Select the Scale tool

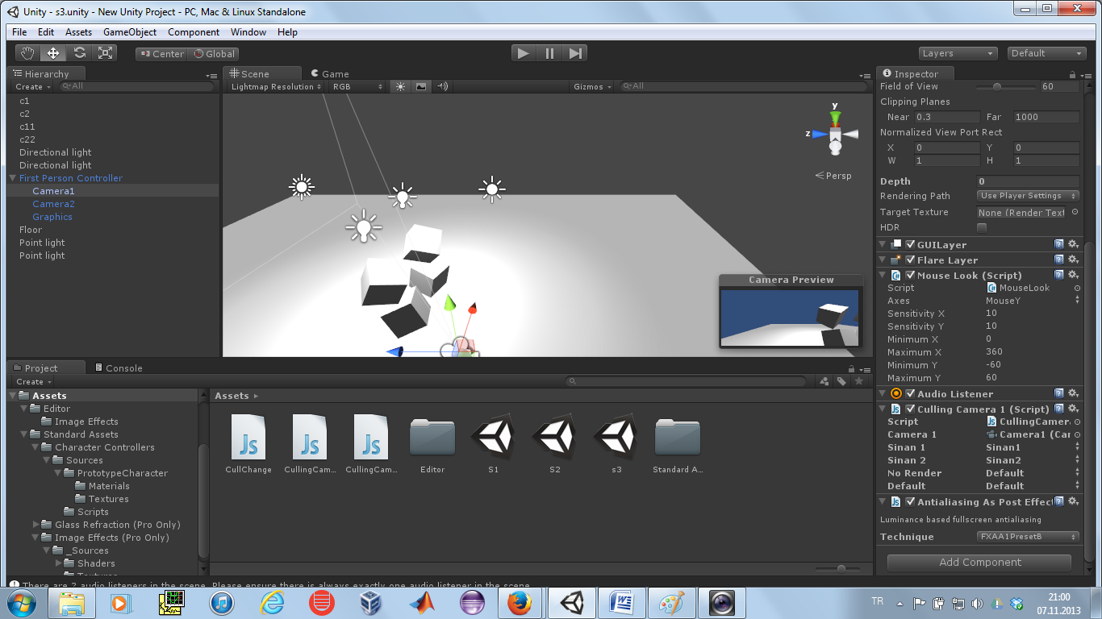pyautogui.click(x=105, y=53)
